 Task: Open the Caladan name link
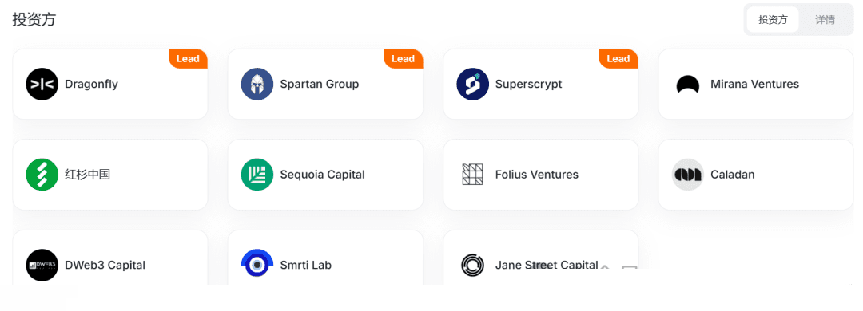[x=733, y=175]
